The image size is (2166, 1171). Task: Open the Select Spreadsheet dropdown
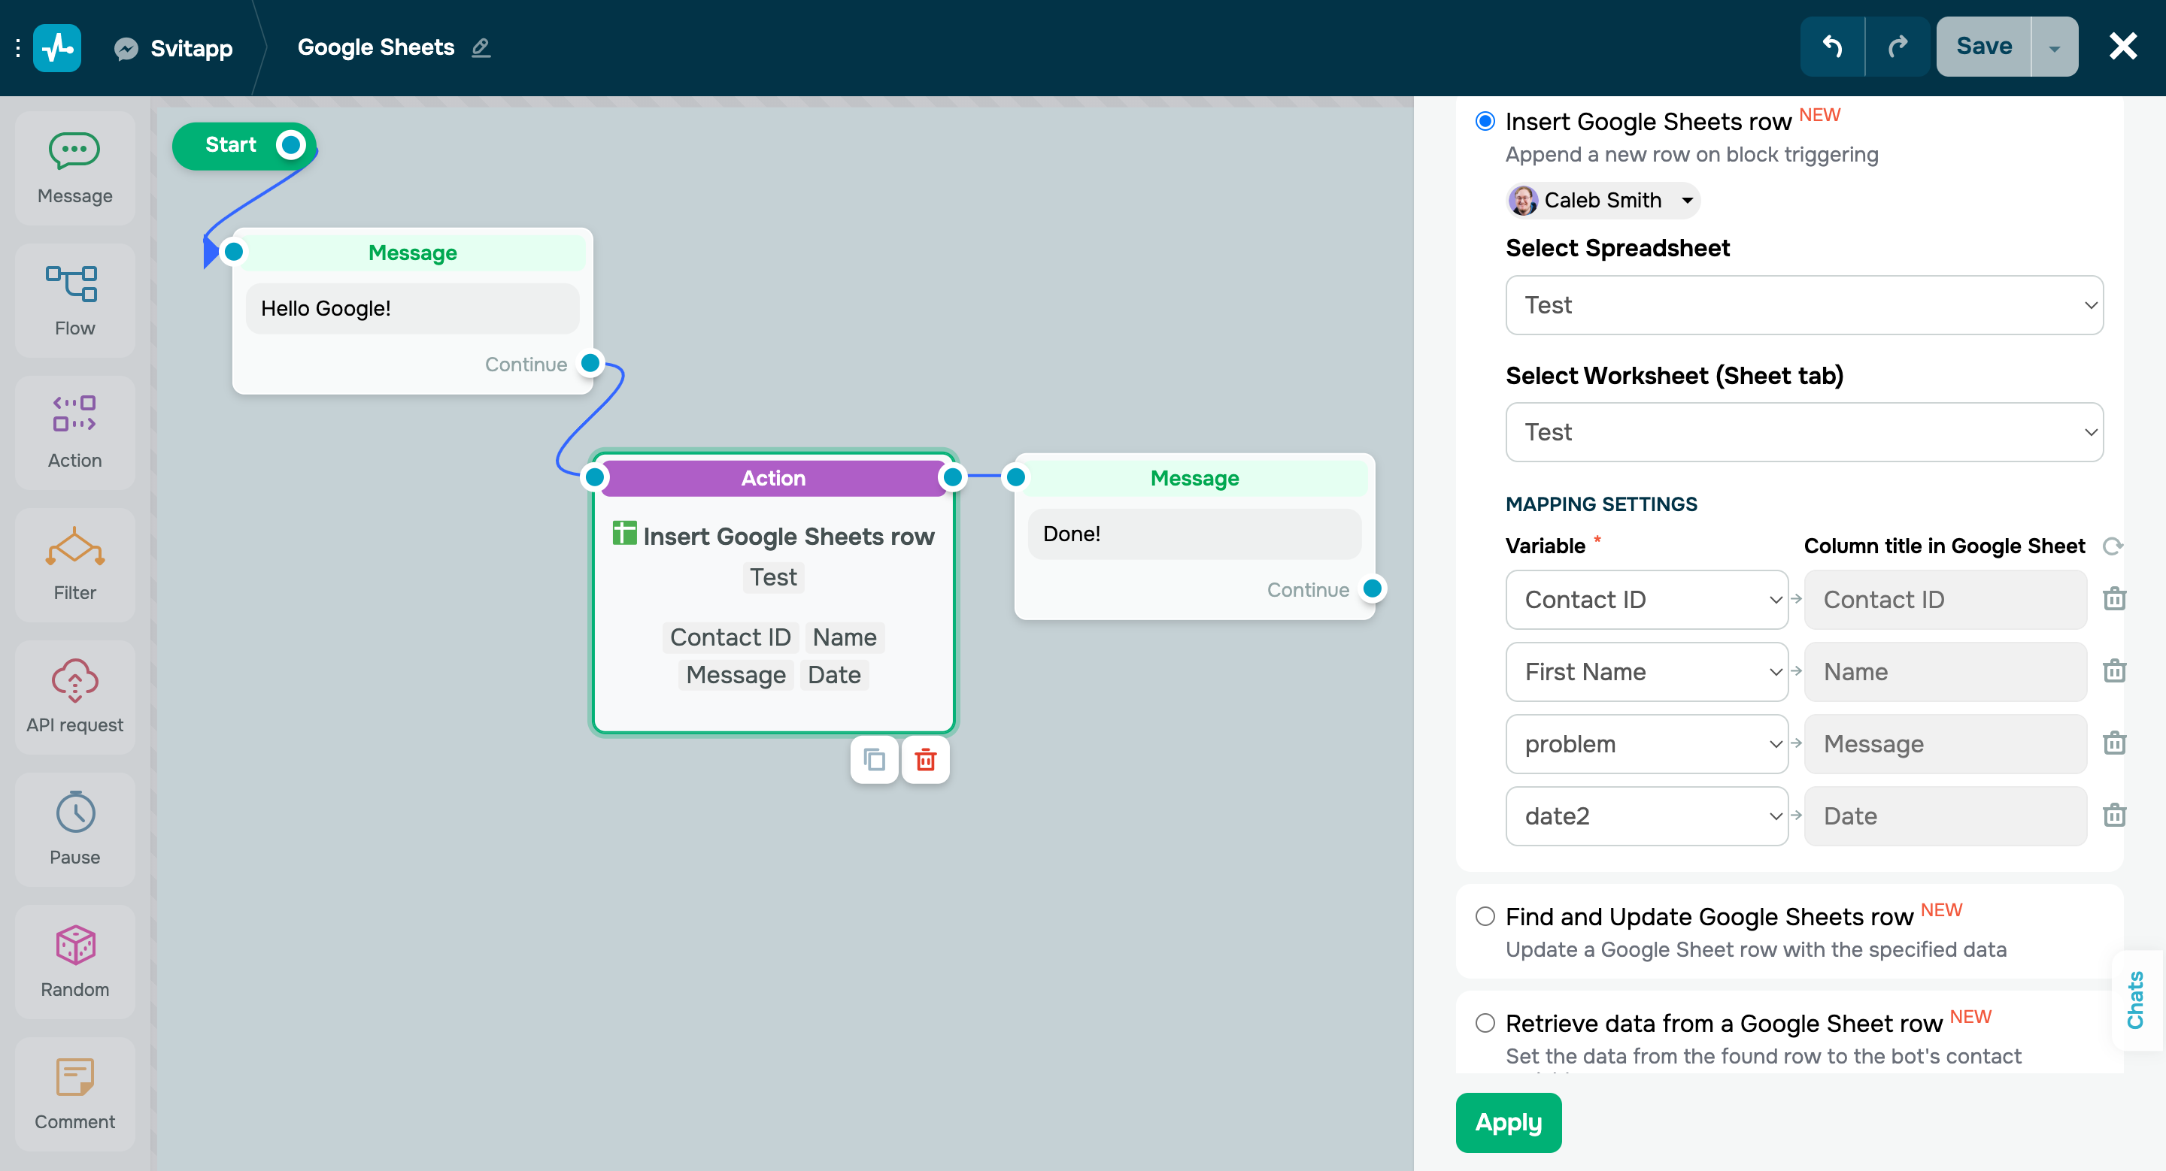click(x=1803, y=305)
